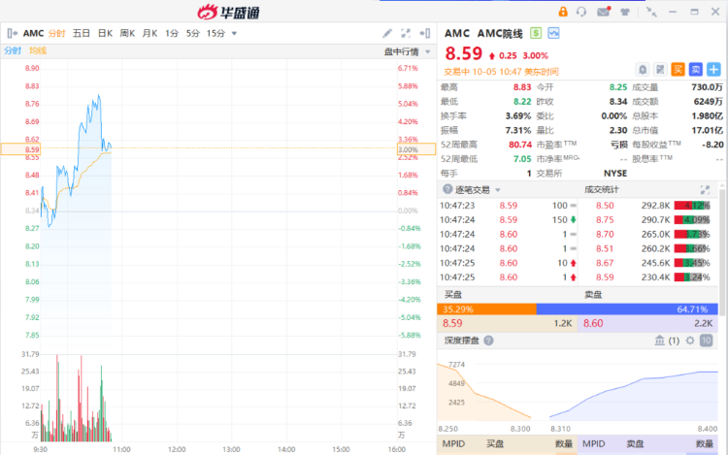This screenshot has height=455, width=728.
Task: Click the blue 64.71% ask ratio bar
Action: tap(627, 309)
